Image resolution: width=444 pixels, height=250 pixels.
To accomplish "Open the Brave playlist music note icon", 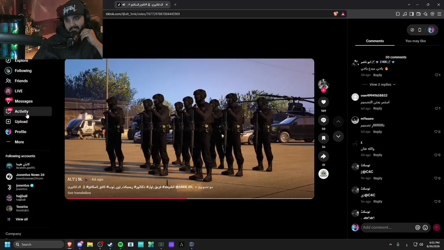I will pyautogui.click(x=404, y=14).
